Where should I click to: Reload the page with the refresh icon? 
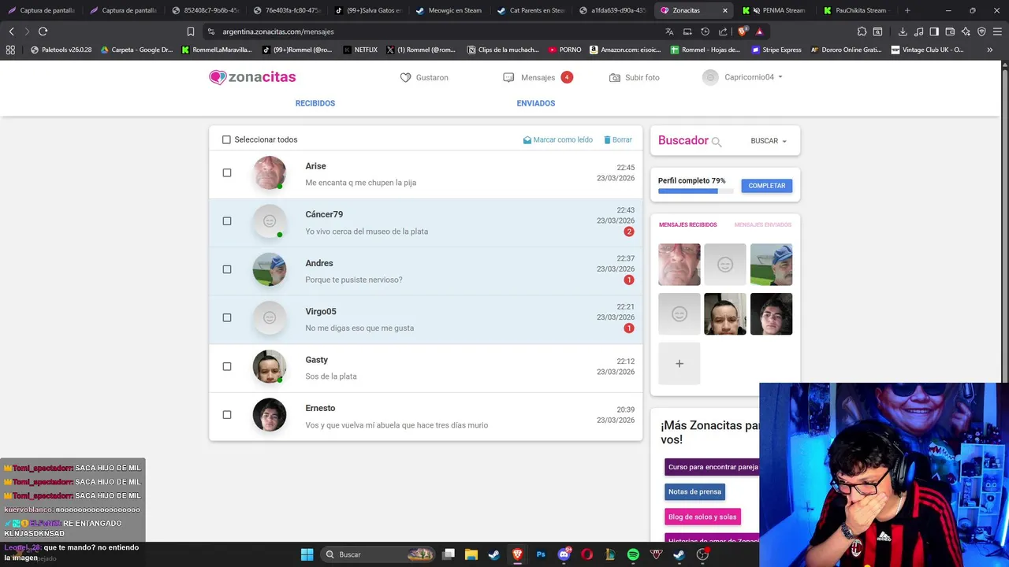tap(43, 31)
